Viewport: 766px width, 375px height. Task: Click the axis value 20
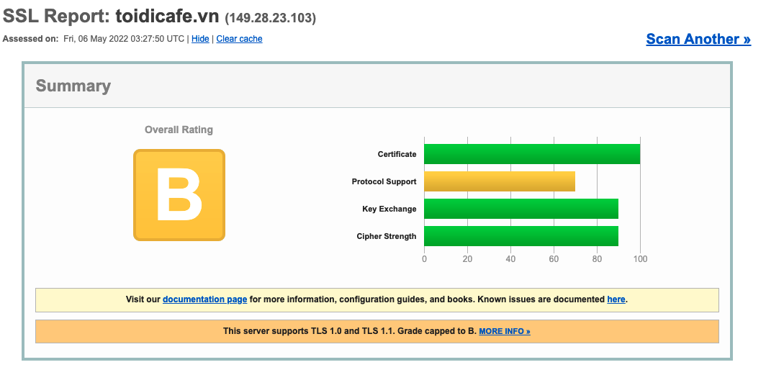[x=467, y=259]
